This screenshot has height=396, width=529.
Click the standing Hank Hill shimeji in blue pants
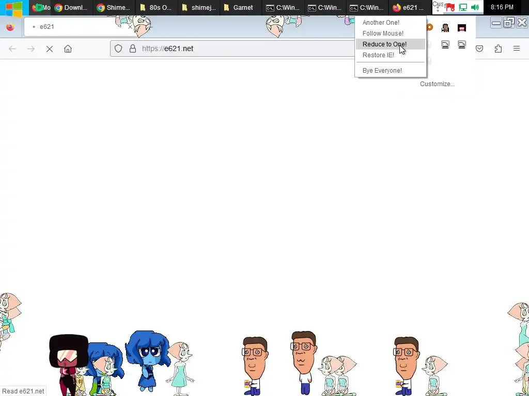pos(304,362)
